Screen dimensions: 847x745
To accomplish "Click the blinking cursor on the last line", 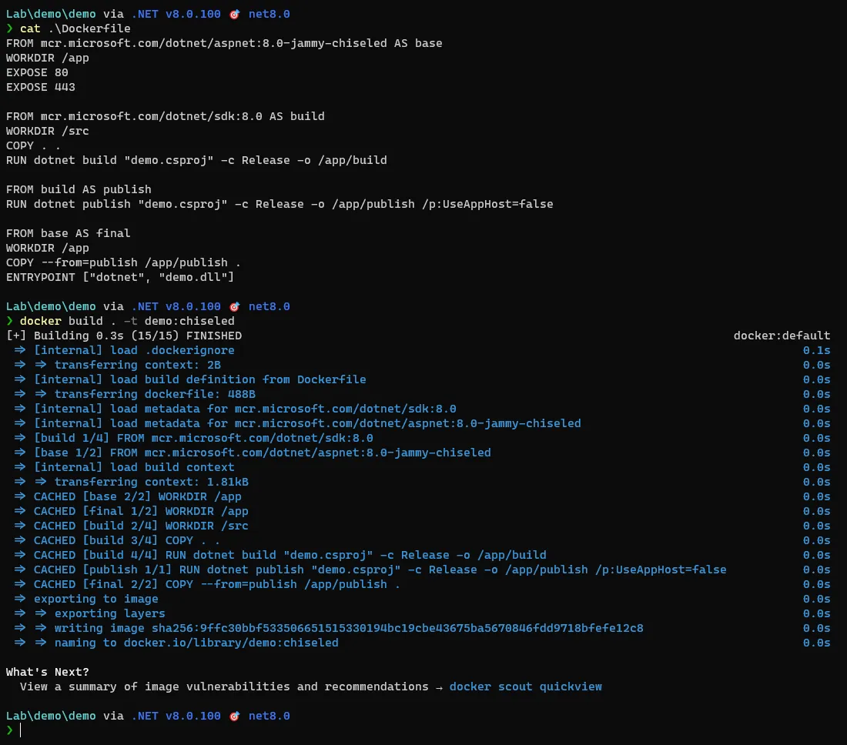I will coord(21,730).
